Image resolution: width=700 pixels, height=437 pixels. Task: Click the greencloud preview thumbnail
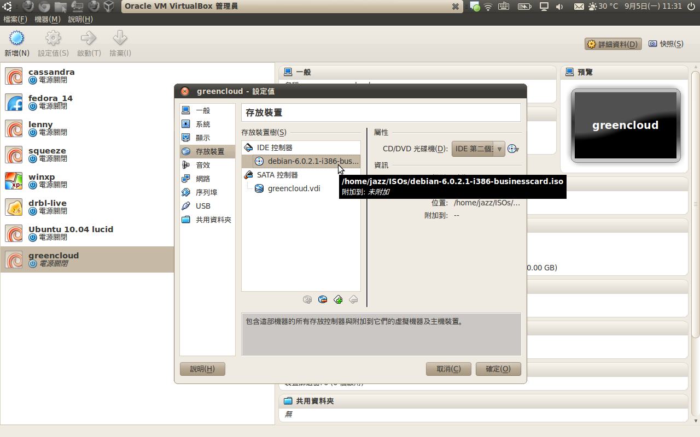(626, 126)
